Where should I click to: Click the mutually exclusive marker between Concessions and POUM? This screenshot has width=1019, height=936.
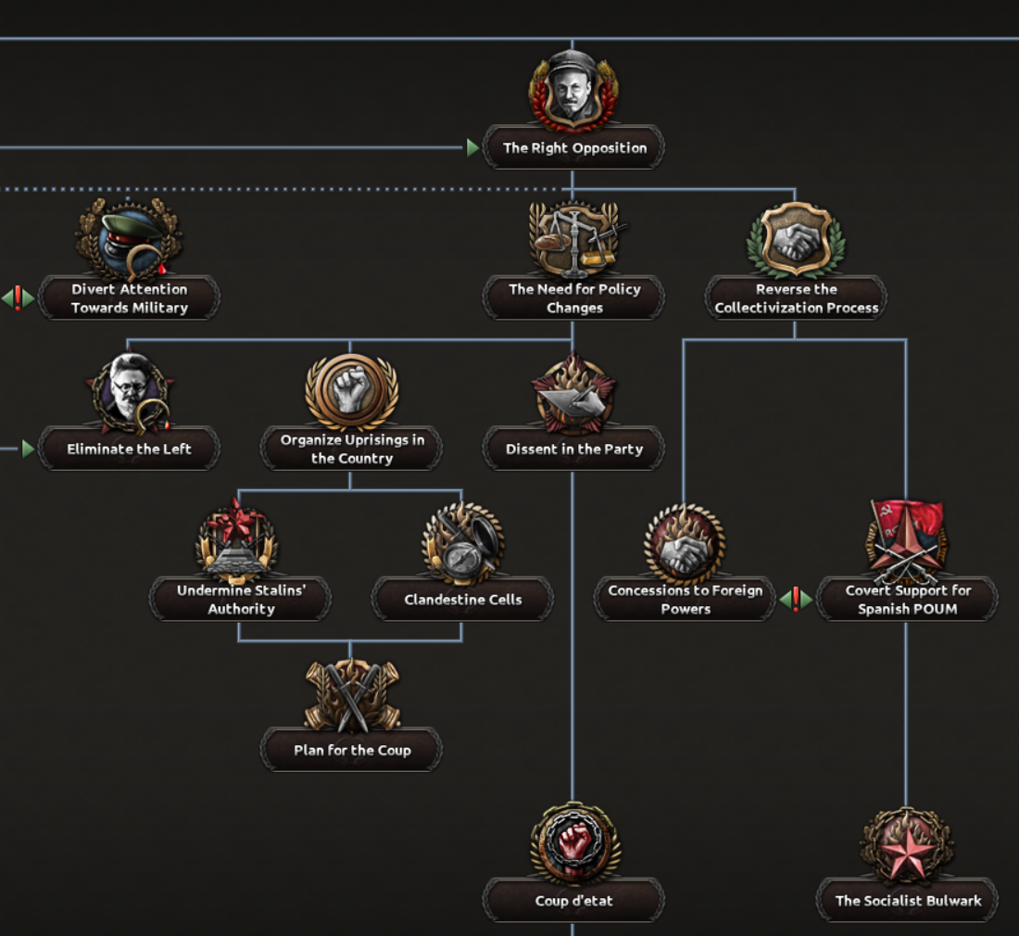point(796,600)
